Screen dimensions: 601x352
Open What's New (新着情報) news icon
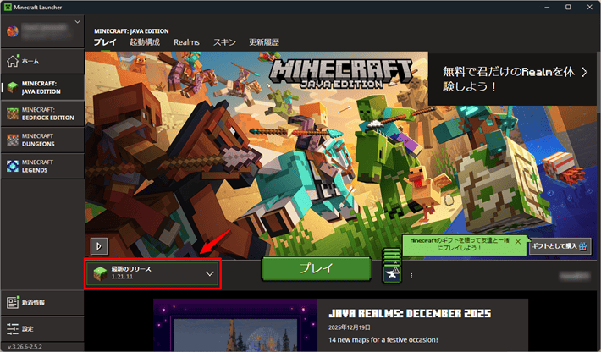(12, 302)
